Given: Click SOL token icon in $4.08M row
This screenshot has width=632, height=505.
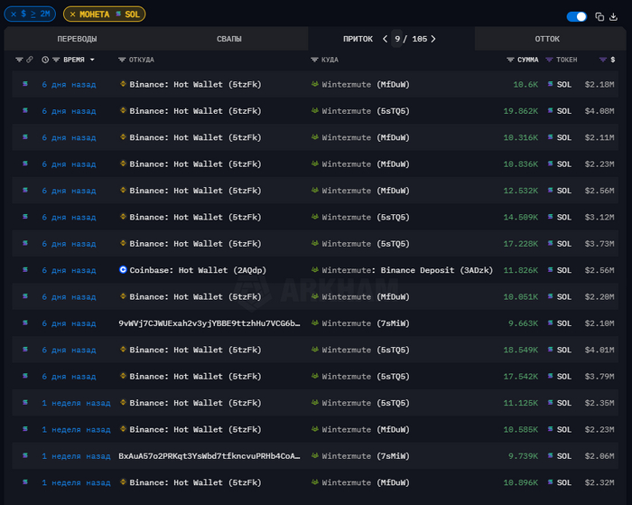Looking at the screenshot, I should coord(550,110).
